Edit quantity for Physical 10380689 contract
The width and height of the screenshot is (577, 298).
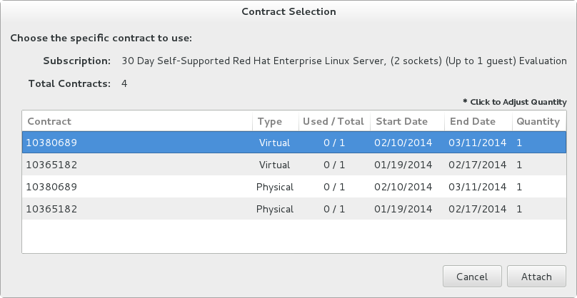[x=520, y=187]
